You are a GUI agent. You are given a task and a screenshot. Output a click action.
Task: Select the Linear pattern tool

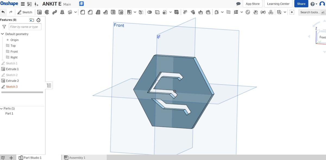tap(129, 12)
